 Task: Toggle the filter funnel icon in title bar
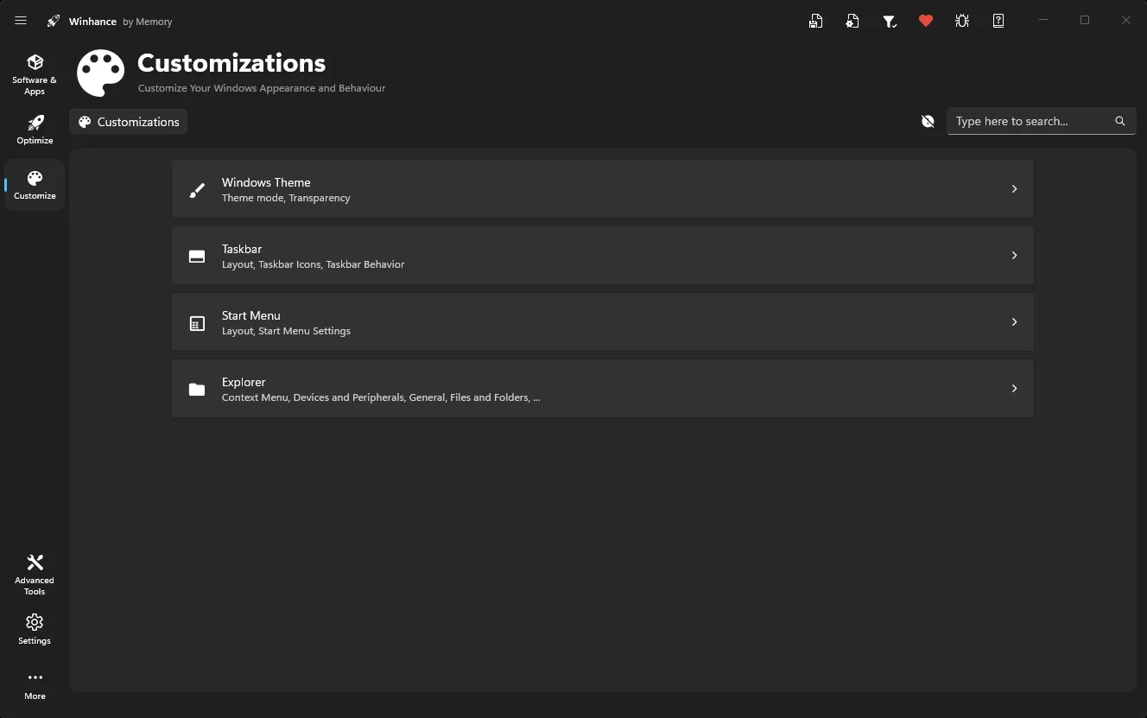pyautogui.click(x=889, y=21)
